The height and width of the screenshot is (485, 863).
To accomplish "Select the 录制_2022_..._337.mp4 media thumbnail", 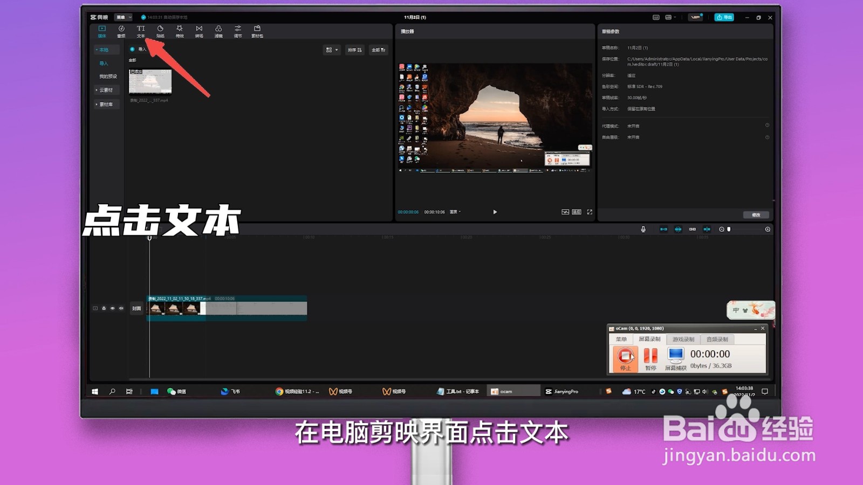I will 149,81.
